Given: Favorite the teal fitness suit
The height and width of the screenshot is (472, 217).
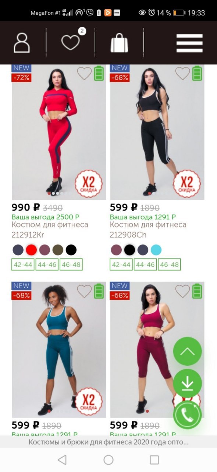Looking at the screenshot, I should [x=84, y=291].
